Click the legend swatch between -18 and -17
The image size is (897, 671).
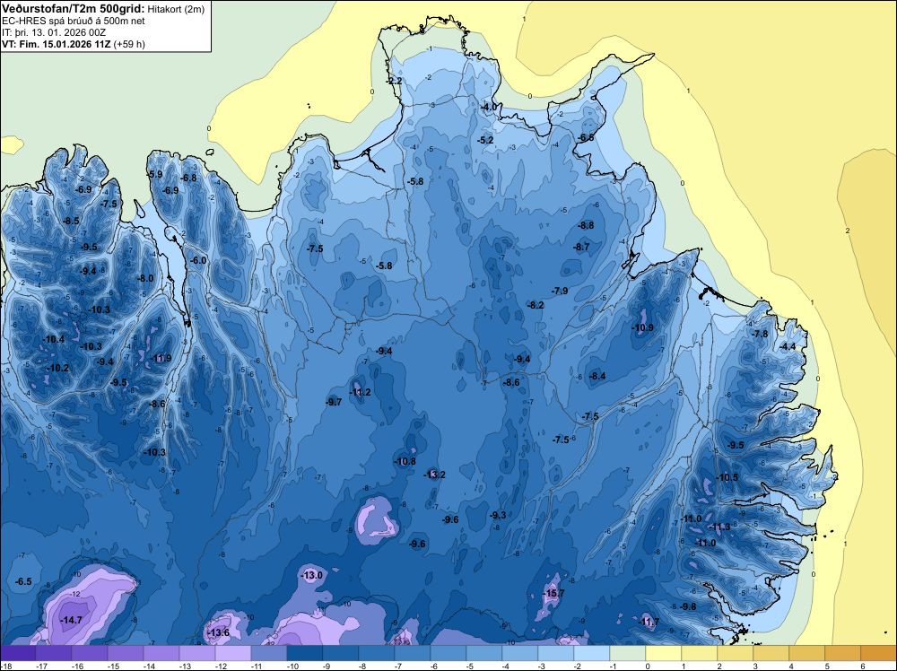point(18,653)
